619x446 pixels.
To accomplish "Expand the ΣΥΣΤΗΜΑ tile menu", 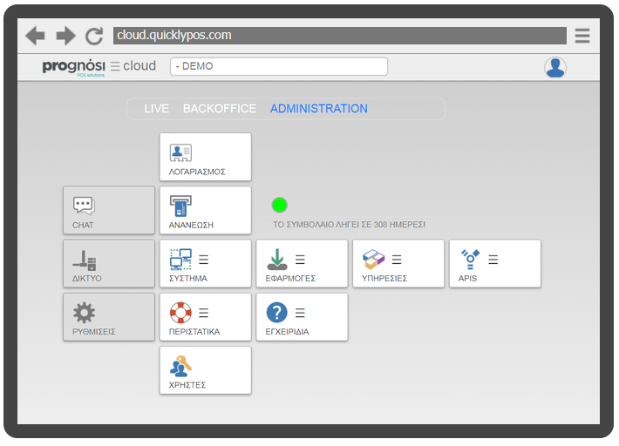I will tap(204, 260).
